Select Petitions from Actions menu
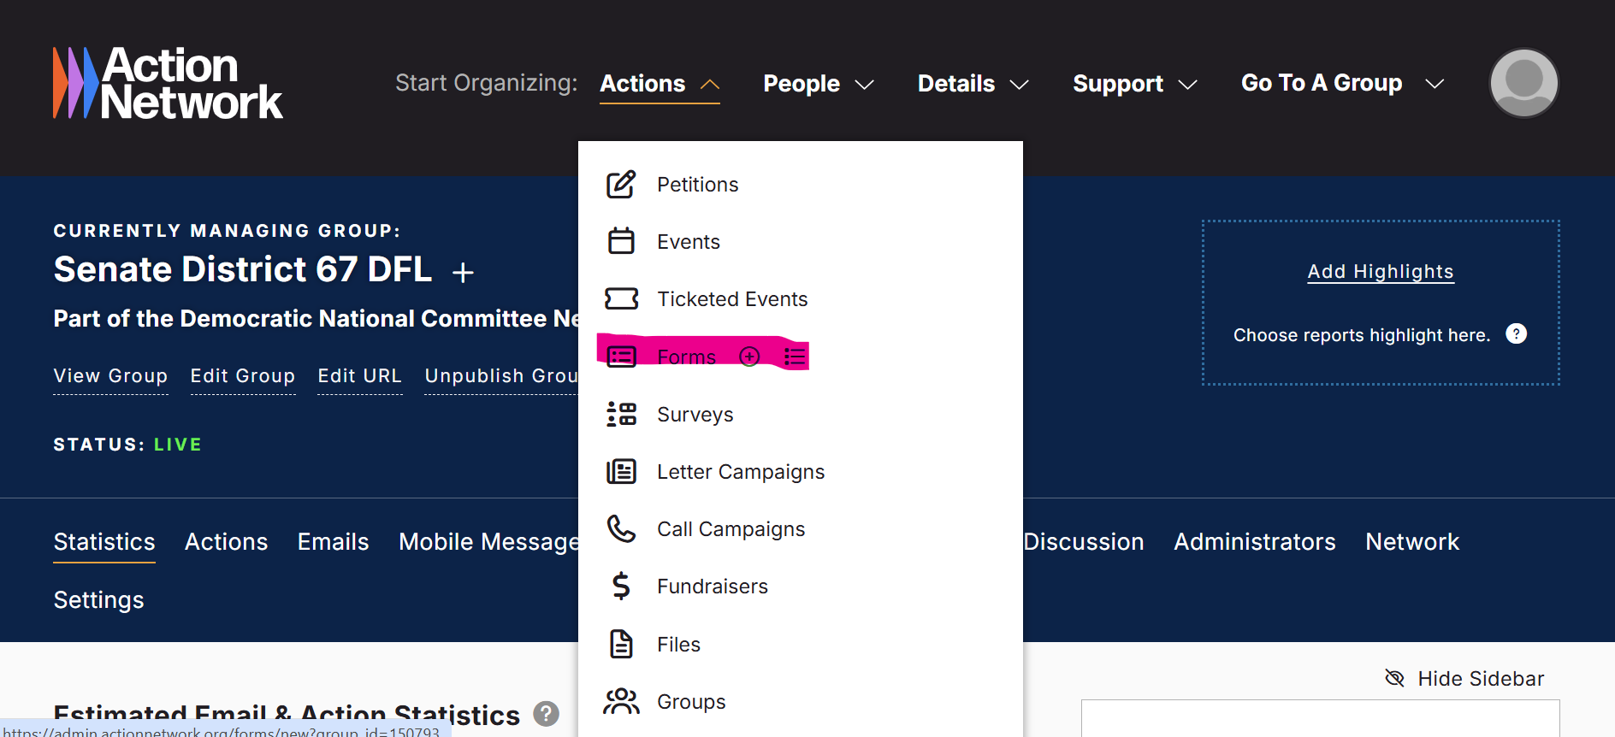This screenshot has width=1615, height=737. point(697,185)
